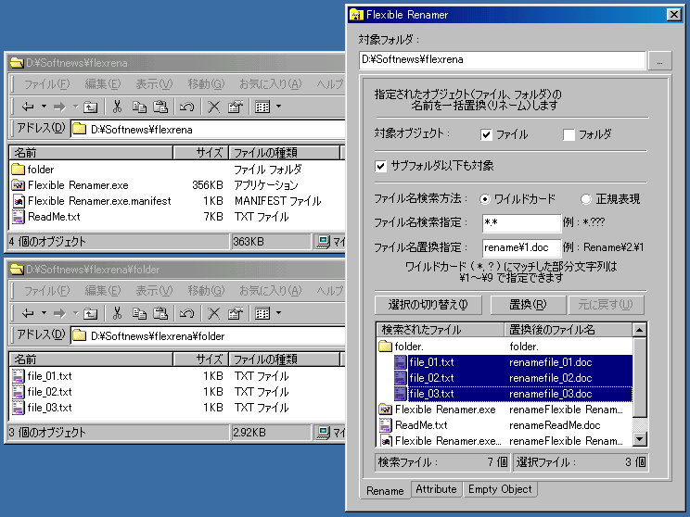Click Delete X icon in flexrena explorer toolbar
The height and width of the screenshot is (517, 690).
pos(214,107)
